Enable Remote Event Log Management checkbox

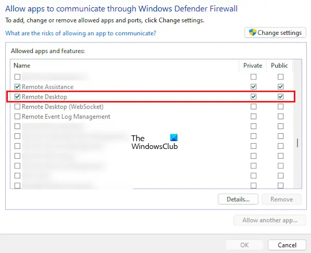tap(18, 116)
